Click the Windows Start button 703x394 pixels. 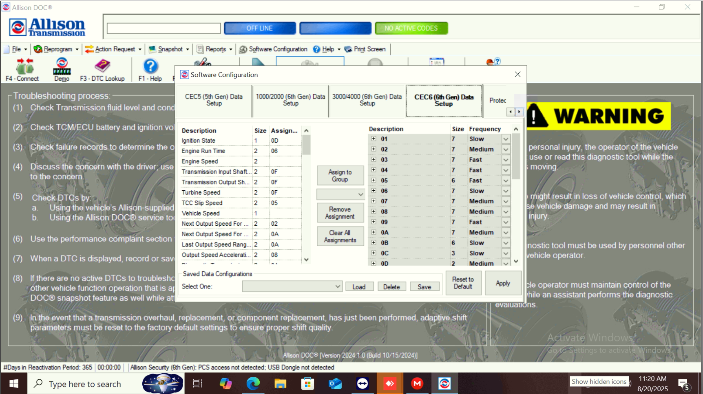tap(14, 383)
